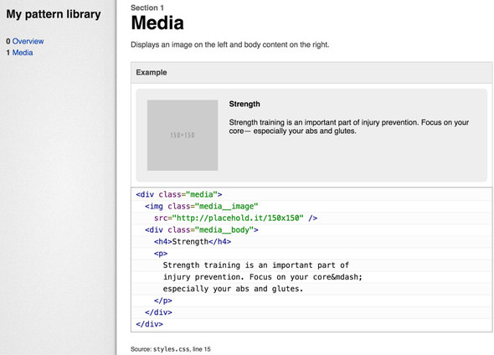Viewport: 494px width, 355px height.
Task: Click the Strength heading in example
Action: [x=244, y=104]
